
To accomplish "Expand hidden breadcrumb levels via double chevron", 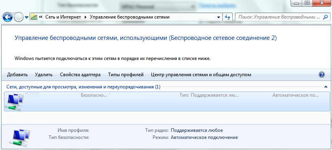I will click(x=41, y=17).
